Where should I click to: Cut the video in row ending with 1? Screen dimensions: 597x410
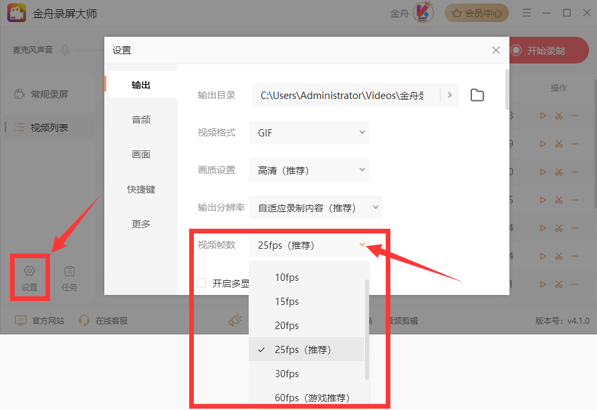click(559, 284)
